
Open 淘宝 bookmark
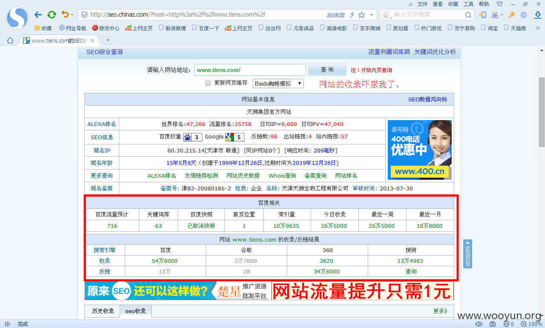pos(490,28)
